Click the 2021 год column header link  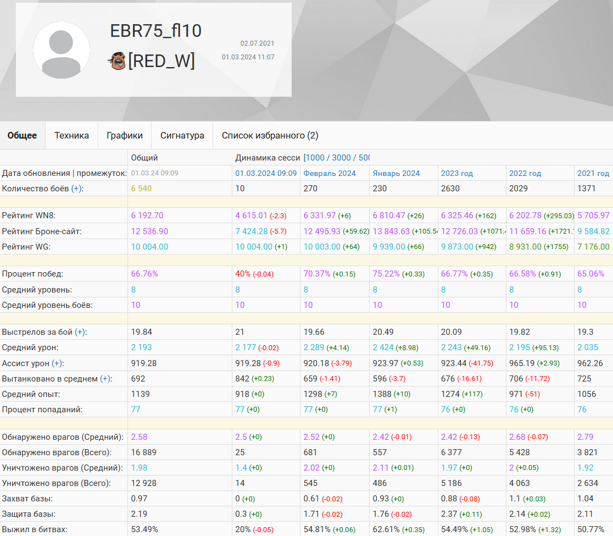click(x=593, y=173)
